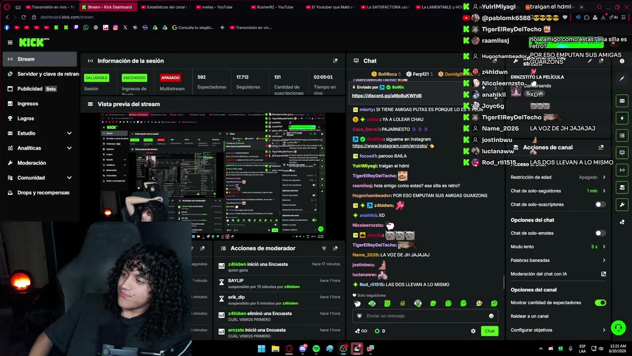Go to Publicidad in the sidebar
Viewport: 632px width, 356px height.
click(x=39, y=89)
